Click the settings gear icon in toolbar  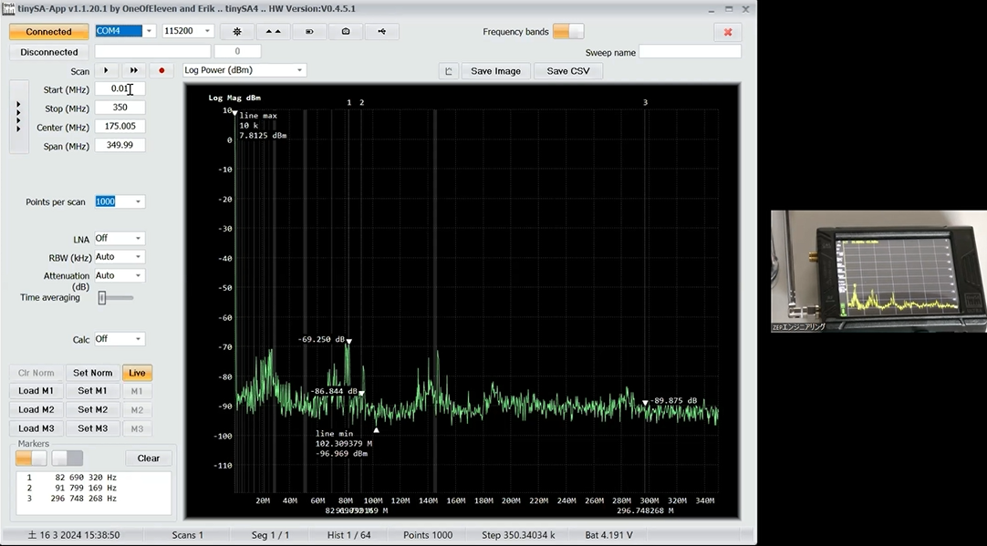click(x=237, y=32)
